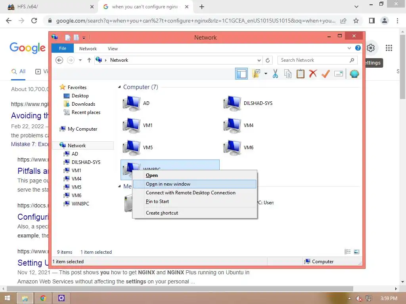Select VM5 in navigation tree
The image size is (406, 304).
(x=76, y=187)
